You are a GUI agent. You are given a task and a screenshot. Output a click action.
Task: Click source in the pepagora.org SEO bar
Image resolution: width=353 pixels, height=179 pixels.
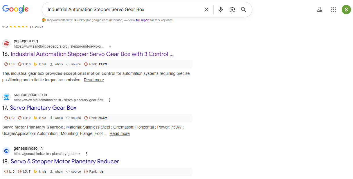(x=73, y=64)
